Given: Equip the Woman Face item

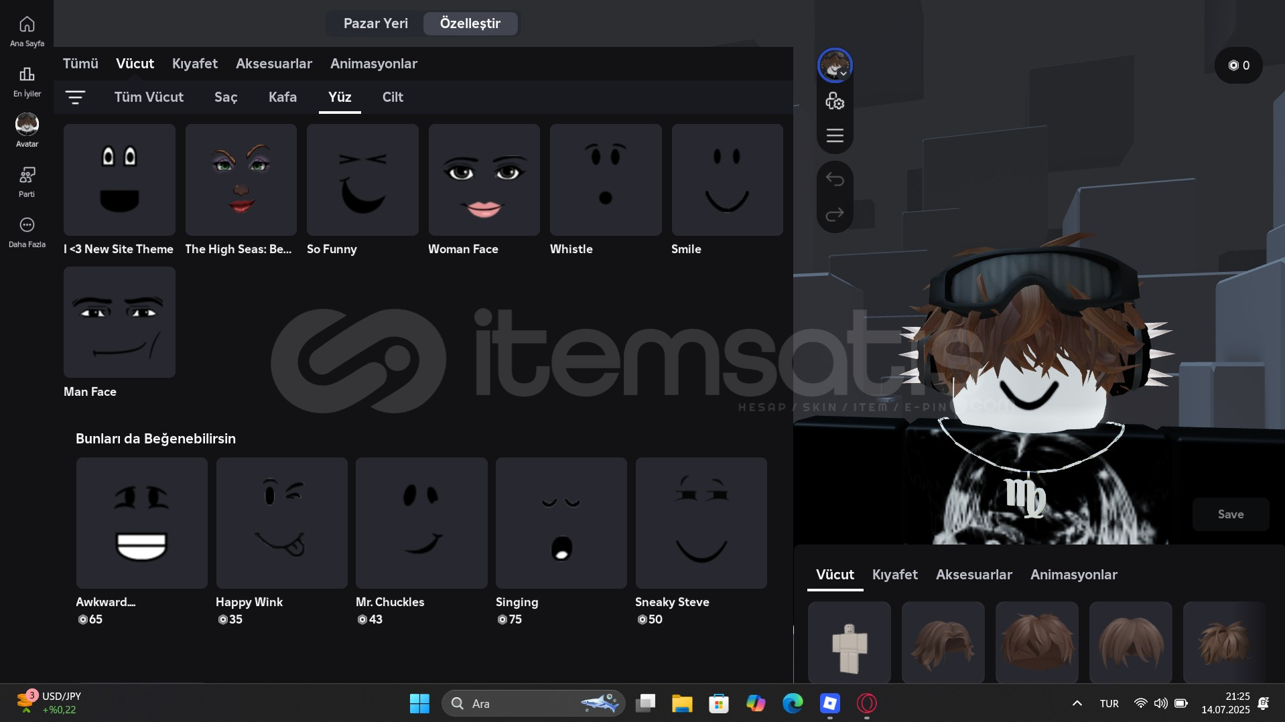Looking at the screenshot, I should [x=484, y=179].
